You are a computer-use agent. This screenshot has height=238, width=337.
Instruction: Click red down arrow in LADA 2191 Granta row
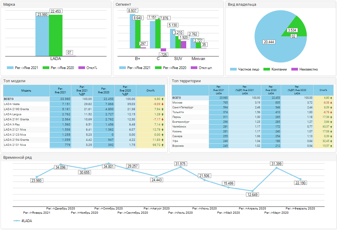coord(162,119)
